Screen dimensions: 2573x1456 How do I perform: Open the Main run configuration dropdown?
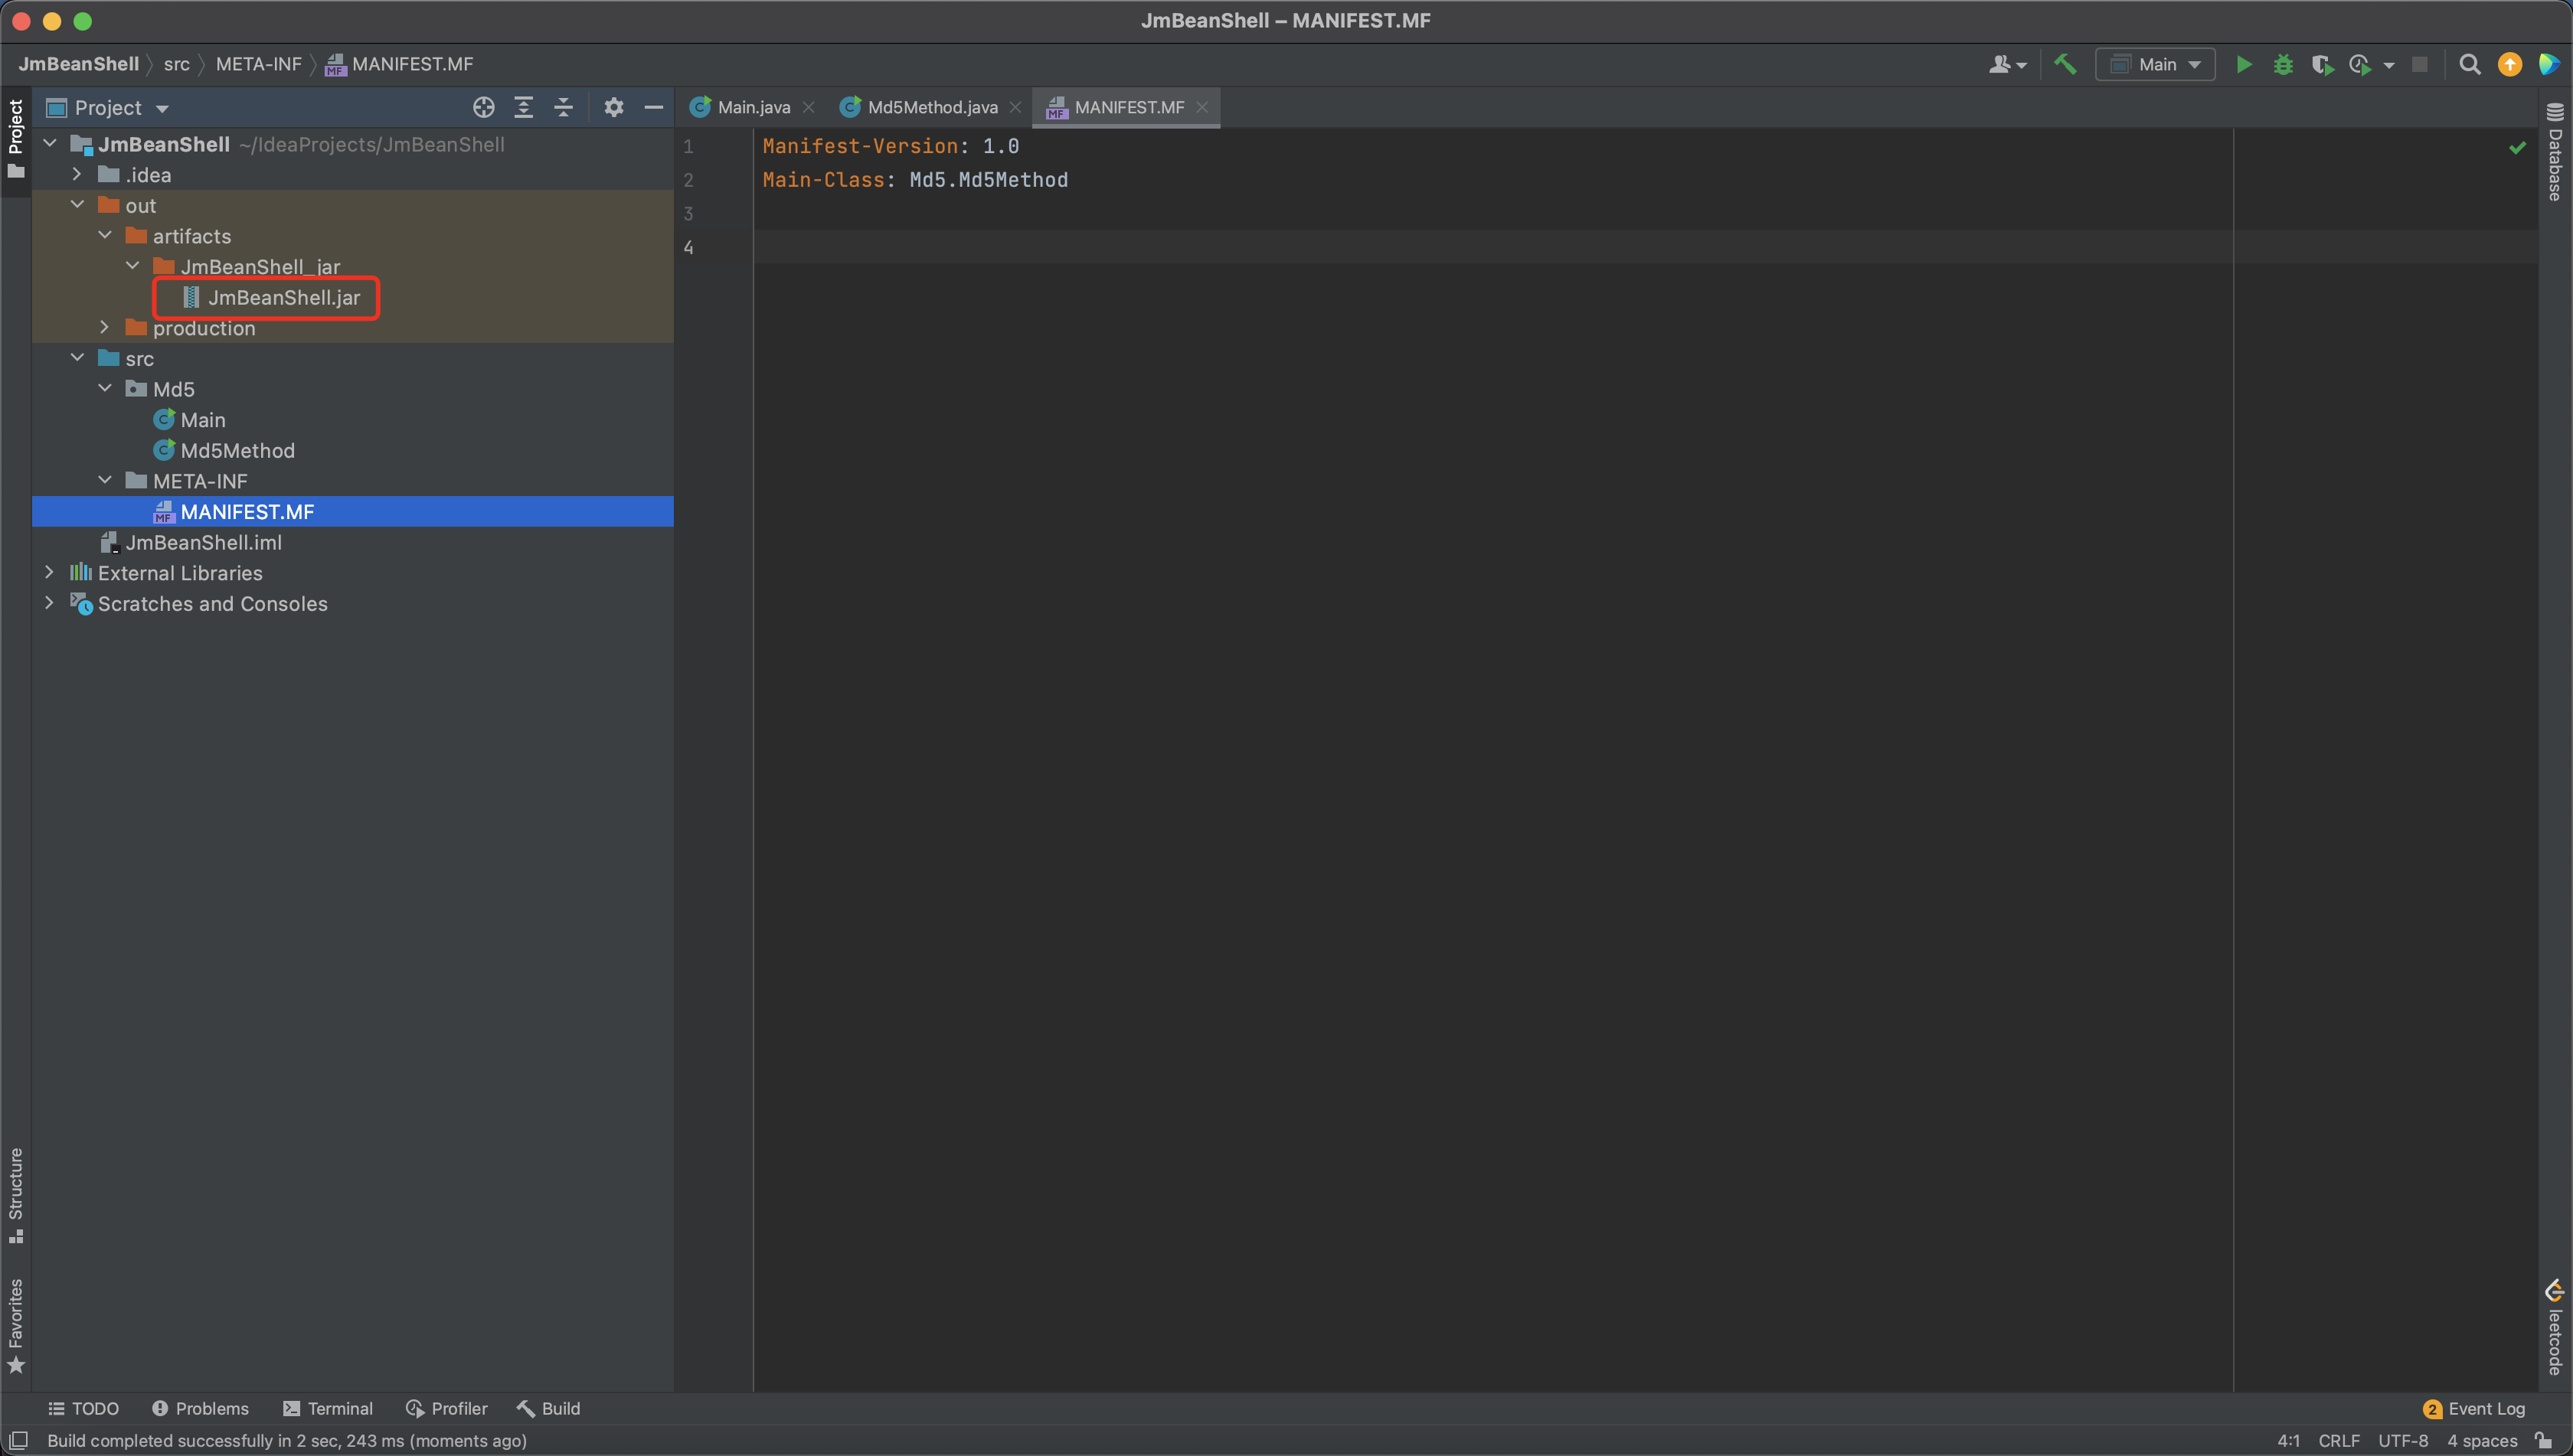[x=2156, y=64]
